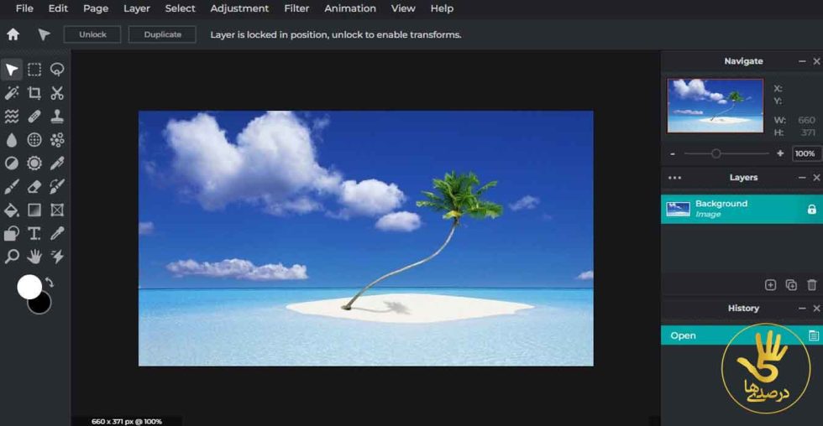Screen dimensions: 823x426
Task: Collapse the History panel
Action: coord(801,309)
